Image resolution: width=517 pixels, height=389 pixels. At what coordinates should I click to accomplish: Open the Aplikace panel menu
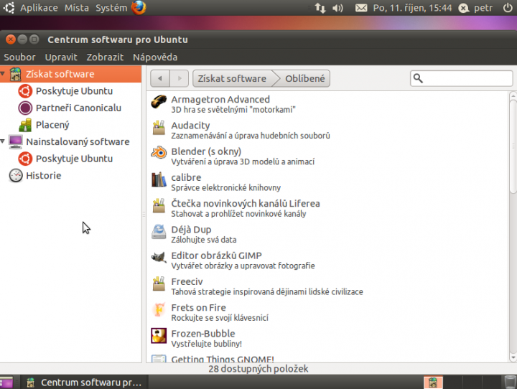point(39,8)
